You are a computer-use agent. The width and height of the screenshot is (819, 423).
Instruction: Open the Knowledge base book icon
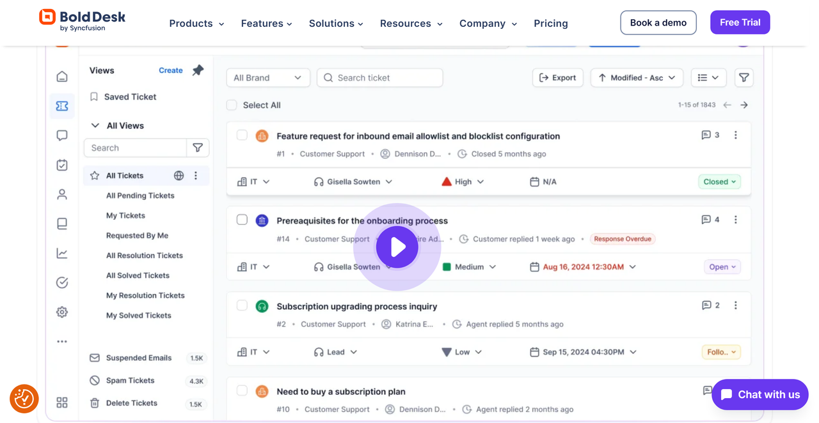pos(62,224)
